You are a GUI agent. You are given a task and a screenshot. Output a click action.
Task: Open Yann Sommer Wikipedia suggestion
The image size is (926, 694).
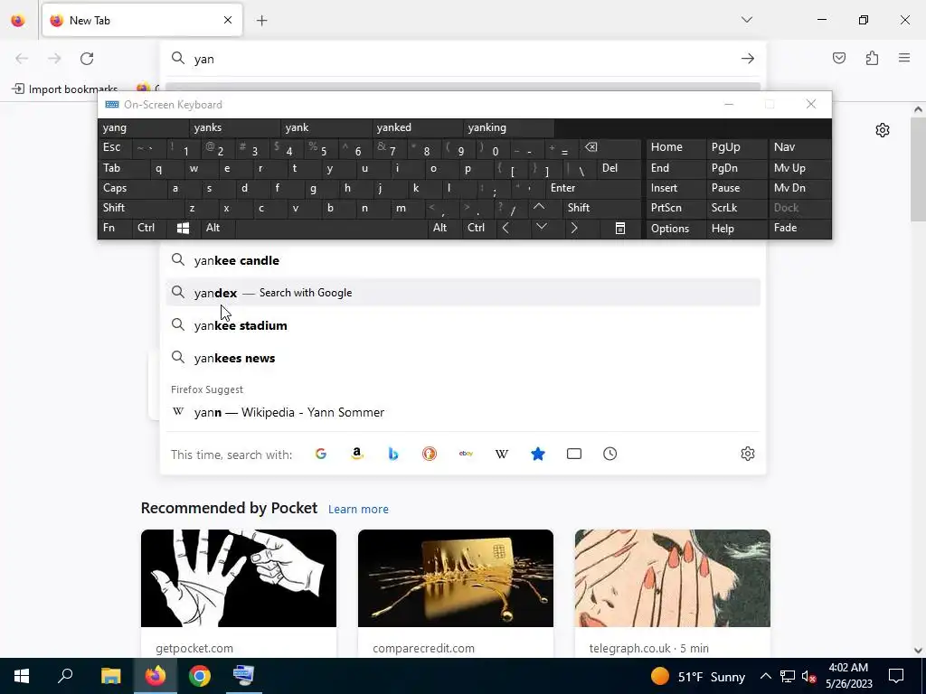coord(463,412)
